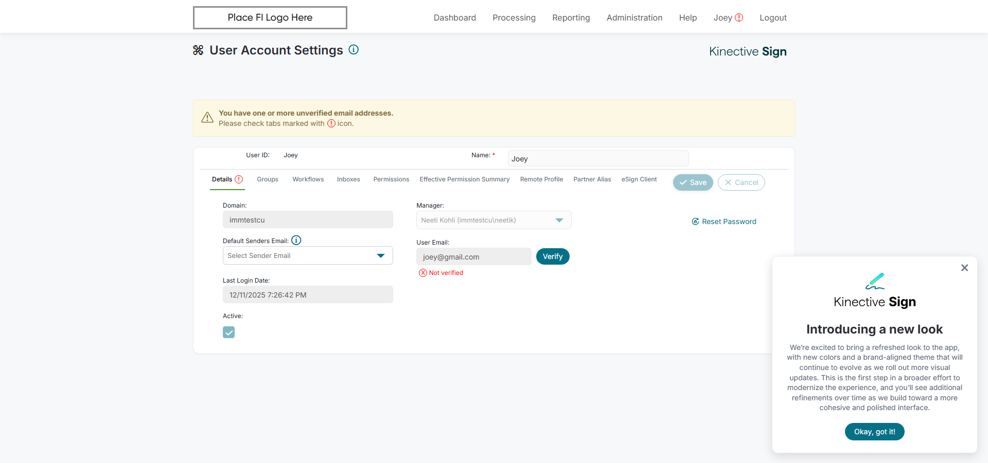
Task: Open the Reporting menu
Action: pyautogui.click(x=571, y=17)
